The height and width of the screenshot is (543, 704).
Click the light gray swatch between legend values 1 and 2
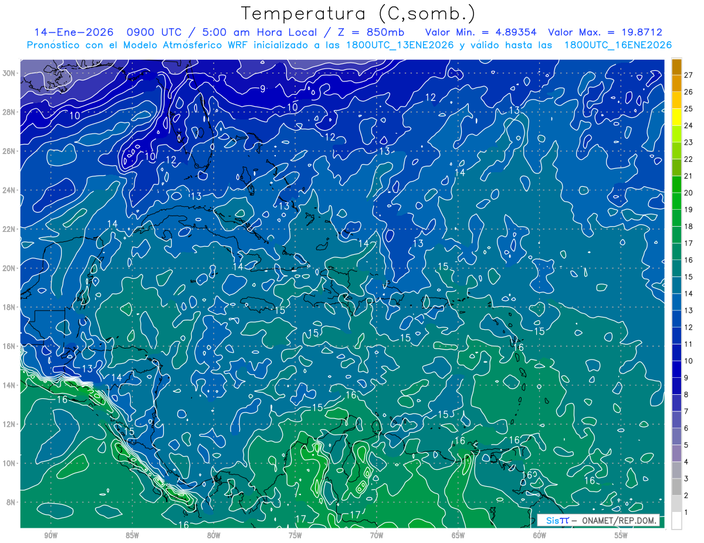[676, 504]
